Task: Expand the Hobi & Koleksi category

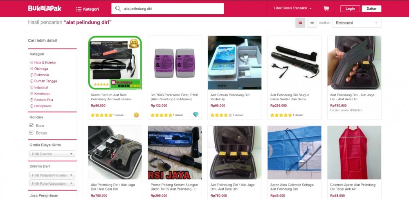Action: click(43, 62)
